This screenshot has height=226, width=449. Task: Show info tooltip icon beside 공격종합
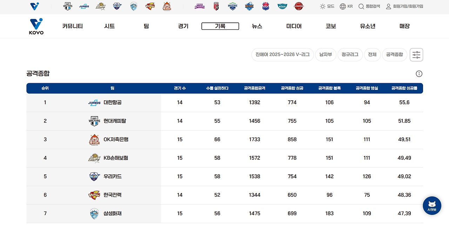pyautogui.click(x=419, y=74)
